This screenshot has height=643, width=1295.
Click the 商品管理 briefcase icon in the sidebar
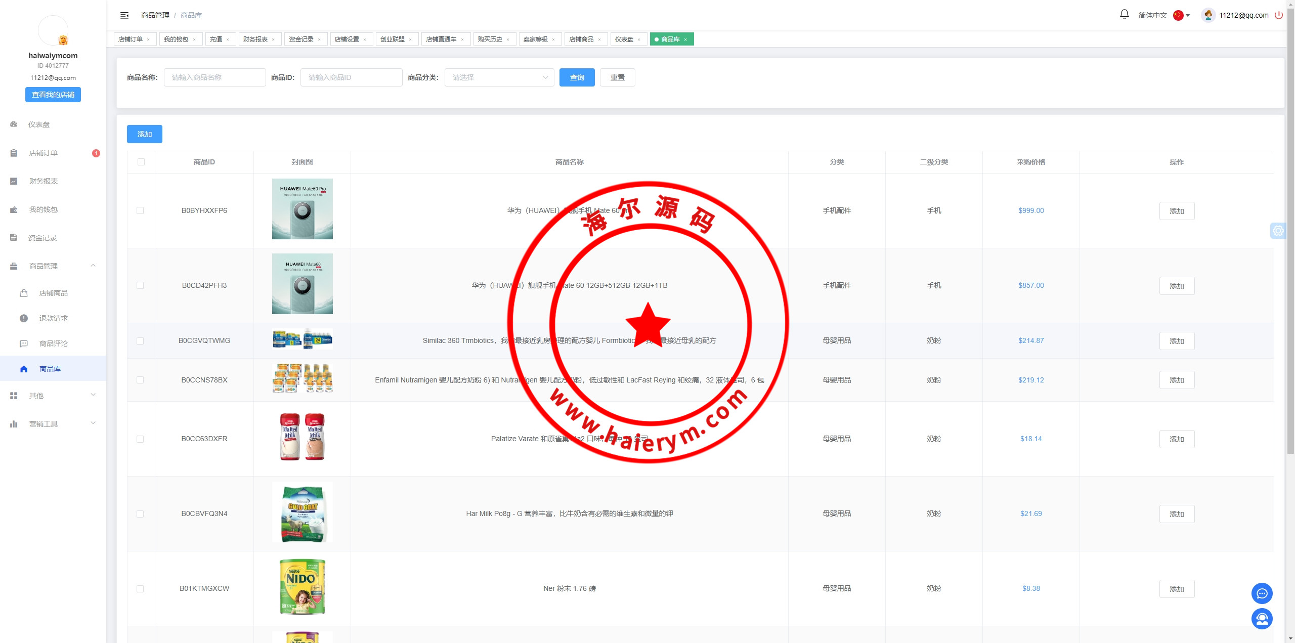[14, 266]
